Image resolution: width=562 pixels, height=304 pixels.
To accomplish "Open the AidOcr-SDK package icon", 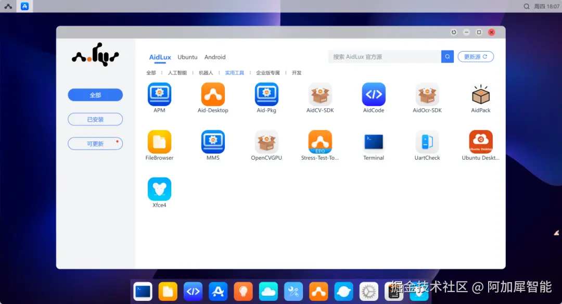I will [x=427, y=94].
